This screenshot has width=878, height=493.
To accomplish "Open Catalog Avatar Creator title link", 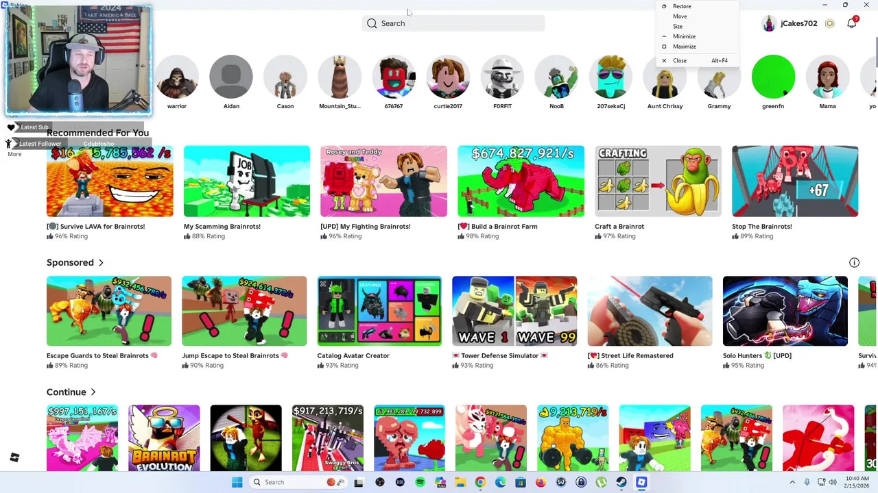I will [353, 356].
